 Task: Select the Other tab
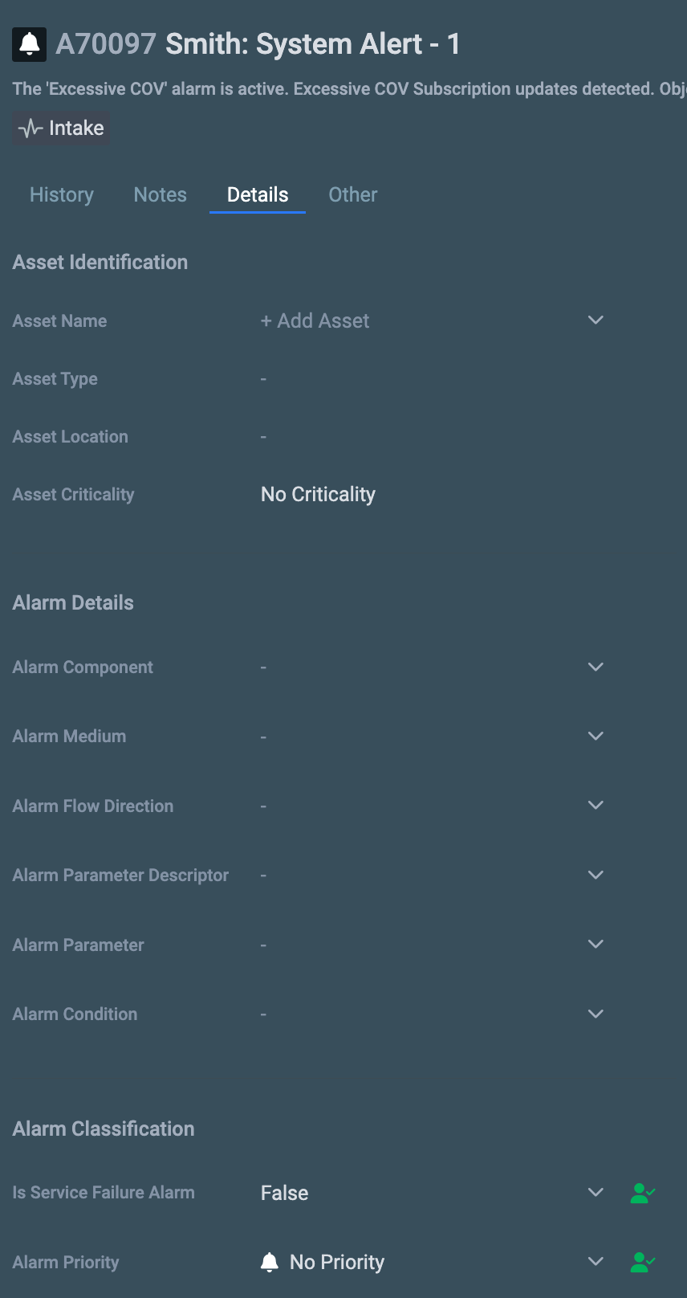click(353, 195)
